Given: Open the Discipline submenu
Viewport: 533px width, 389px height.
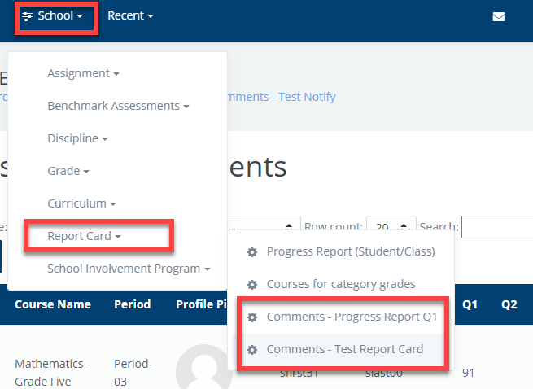Looking at the screenshot, I should pos(77,138).
